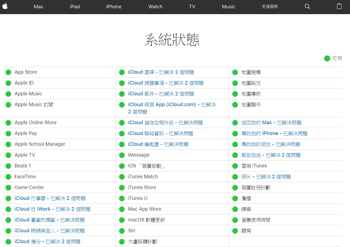Image resolution: width=350 pixels, height=247 pixels.
Task: Click green dot beside 地圖搜尋
Action: [x=235, y=72]
